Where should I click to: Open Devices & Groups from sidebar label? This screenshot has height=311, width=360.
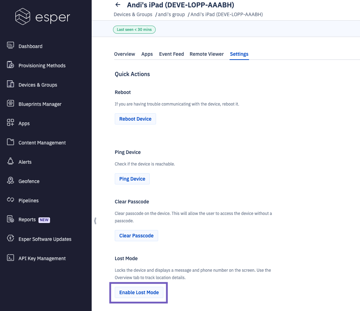click(x=38, y=85)
